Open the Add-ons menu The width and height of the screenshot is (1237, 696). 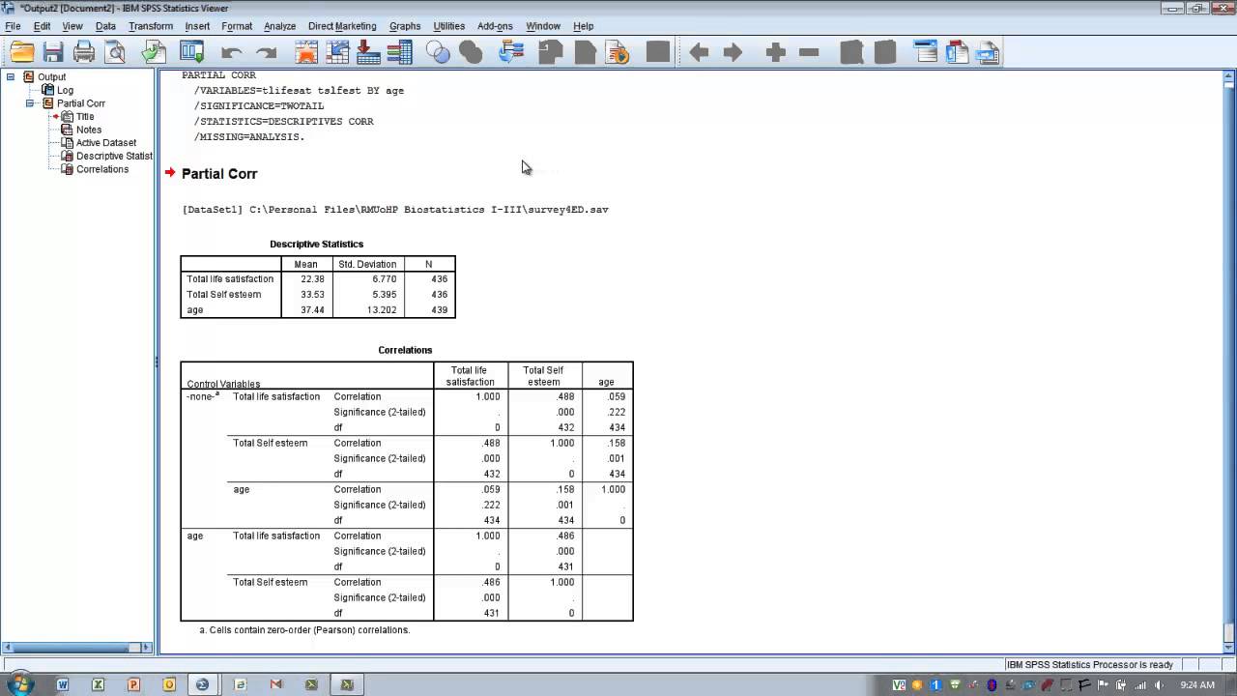point(495,26)
